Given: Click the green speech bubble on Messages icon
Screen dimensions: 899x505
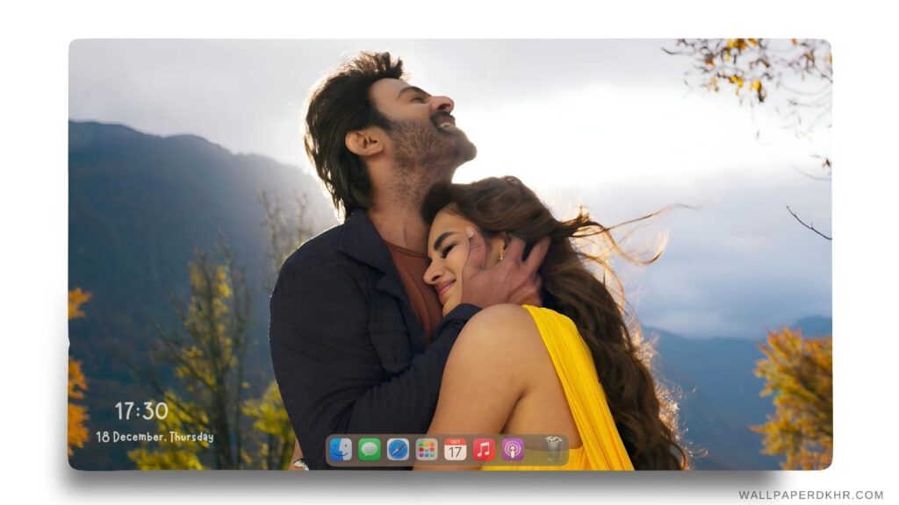Looking at the screenshot, I should (369, 449).
